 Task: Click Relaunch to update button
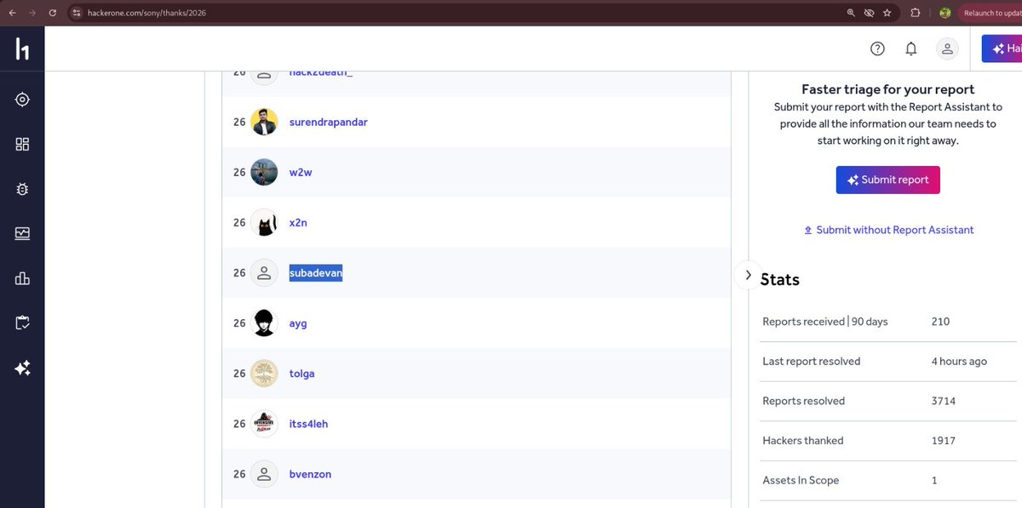point(990,13)
